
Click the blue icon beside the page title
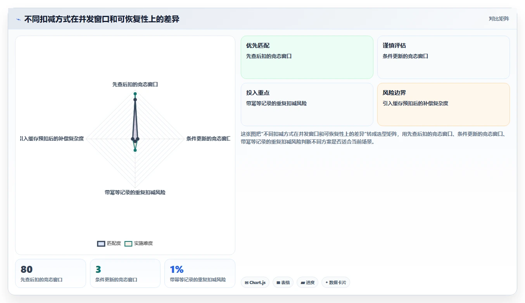(x=19, y=19)
